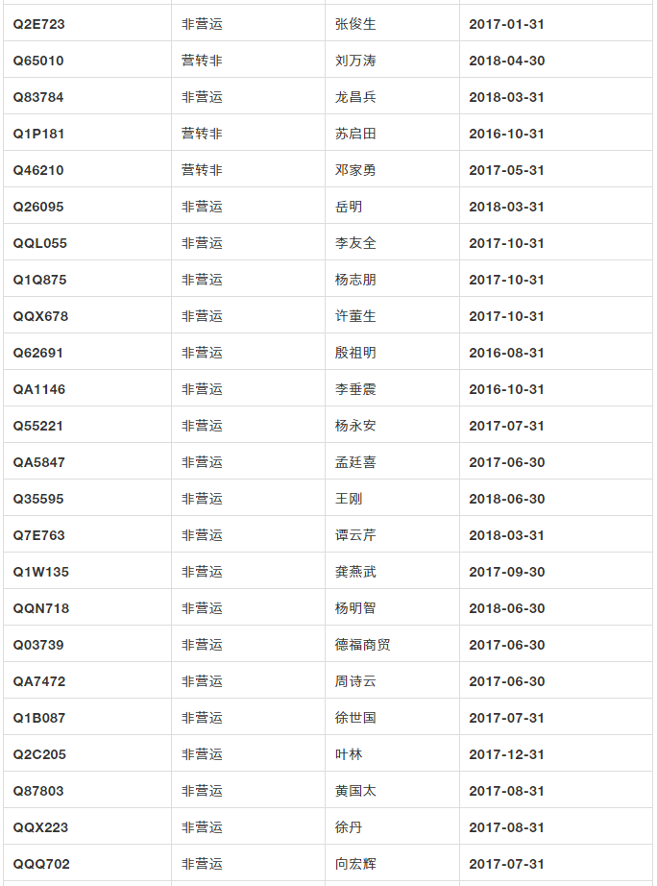Select owner 德福商贸 cell
Viewport: 657px width, 886px height.
pos(362,645)
